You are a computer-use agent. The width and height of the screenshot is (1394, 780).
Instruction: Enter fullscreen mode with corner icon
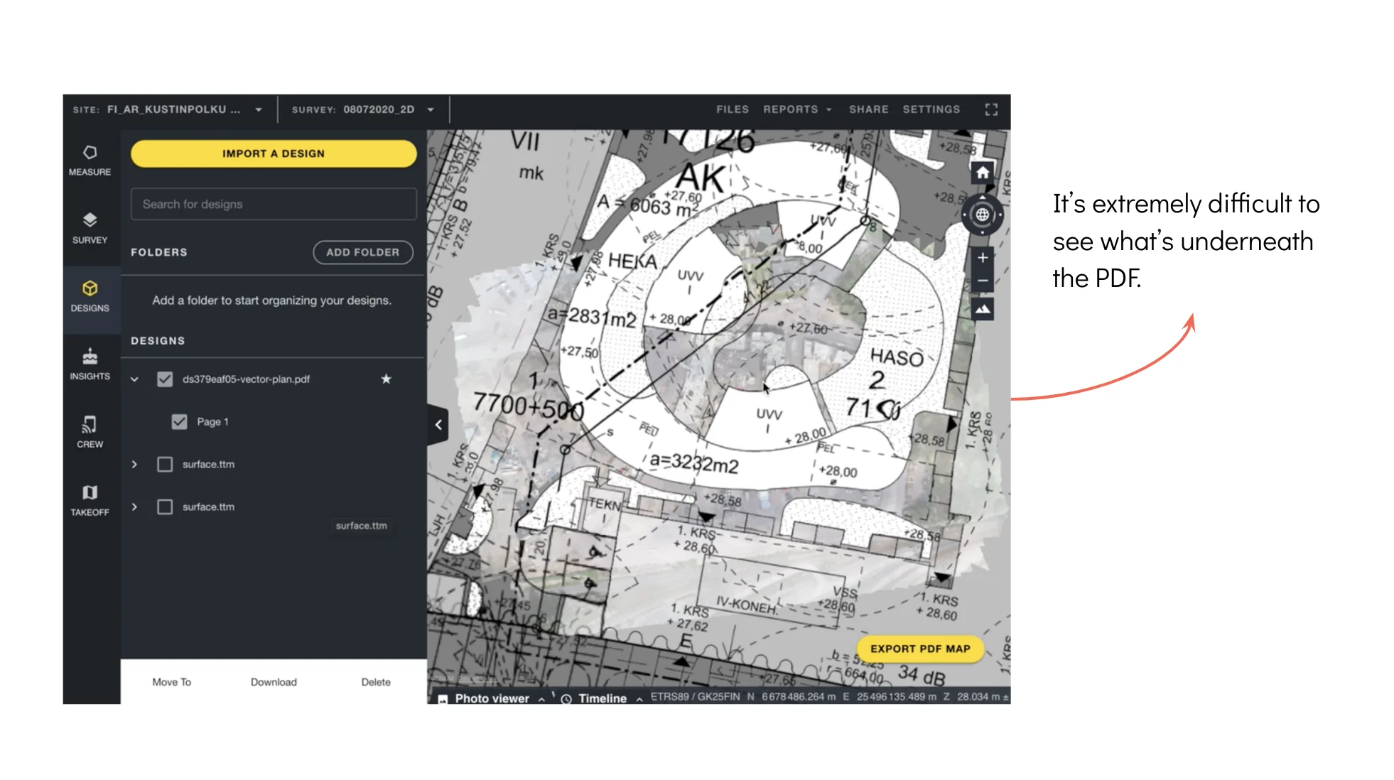pyautogui.click(x=991, y=109)
